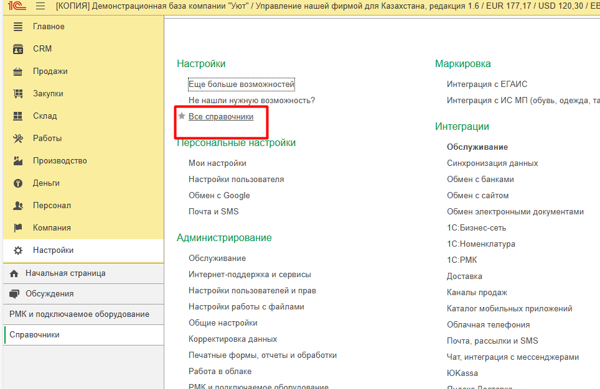Image resolution: width=600 pixels, height=389 pixels.
Task: Open Настройки пользователей и прав
Action: pos(252,291)
